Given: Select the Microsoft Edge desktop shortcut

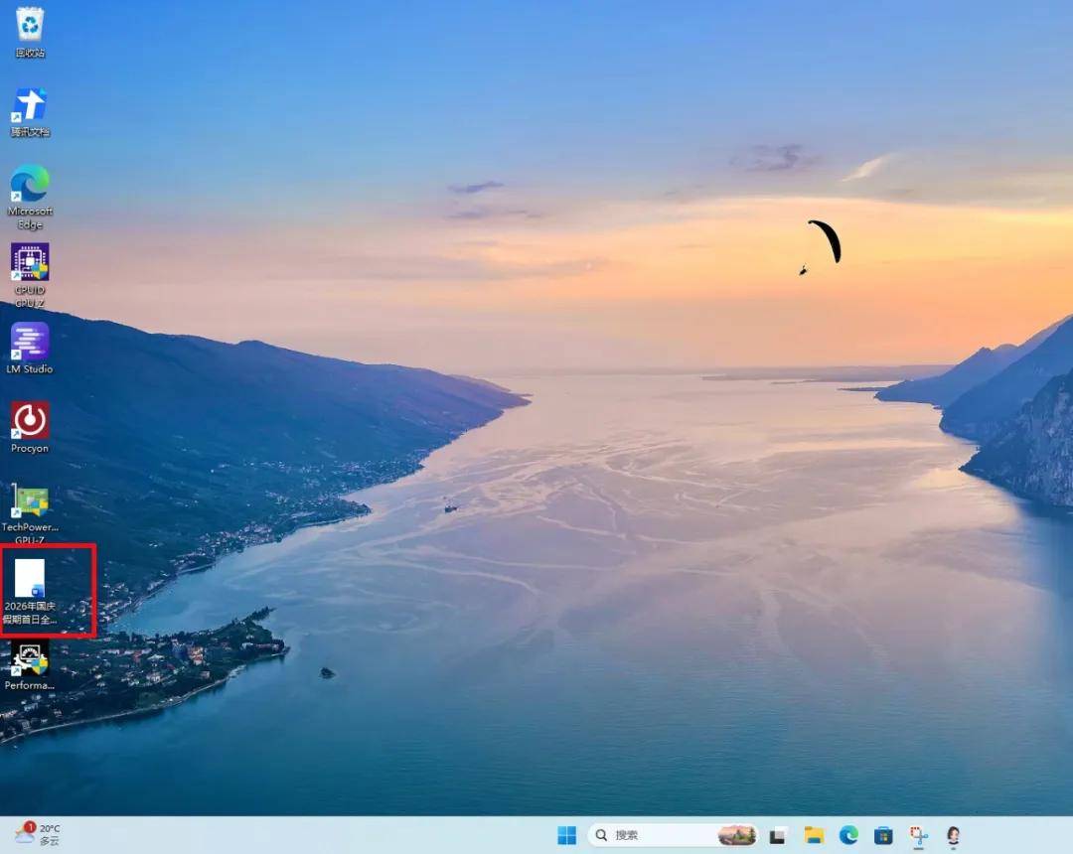Looking at the screenshot, I should 30,197.
